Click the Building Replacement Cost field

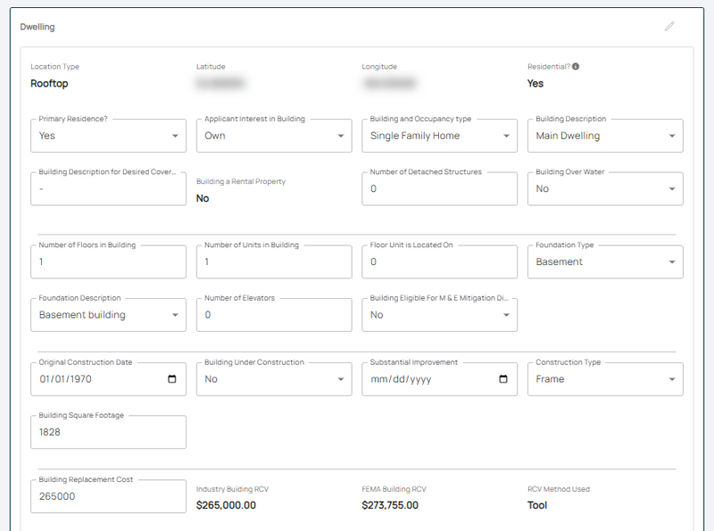[x=107, y=495]
